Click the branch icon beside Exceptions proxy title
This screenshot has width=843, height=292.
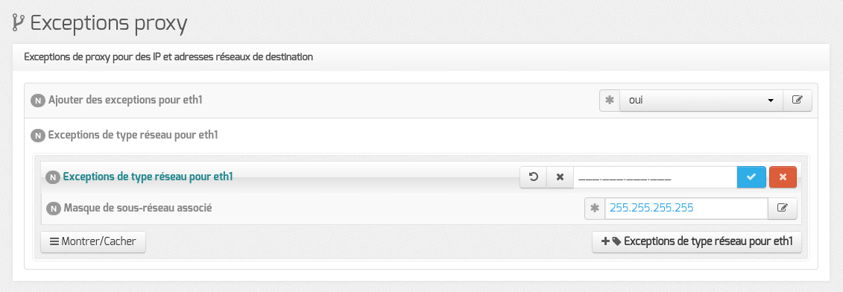pos(19,24)
